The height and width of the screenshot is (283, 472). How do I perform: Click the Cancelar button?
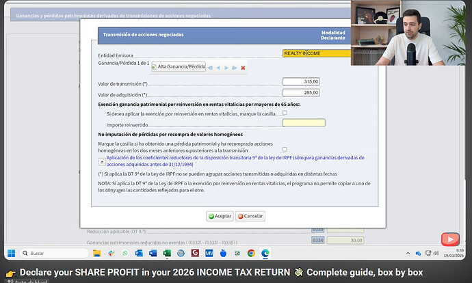coord(250,216)
